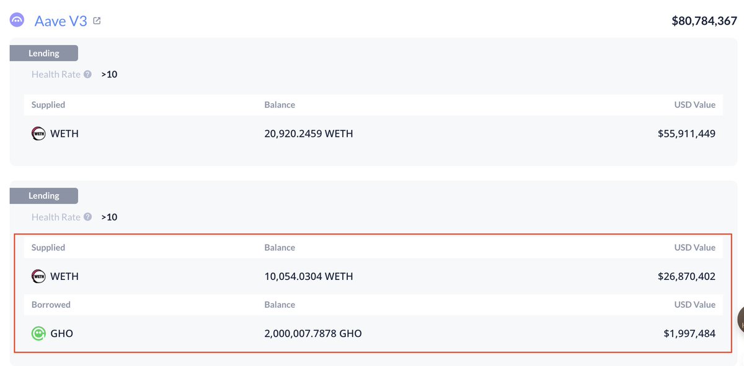
Task: Click the GHO token name text
Action: pos(61,333)
